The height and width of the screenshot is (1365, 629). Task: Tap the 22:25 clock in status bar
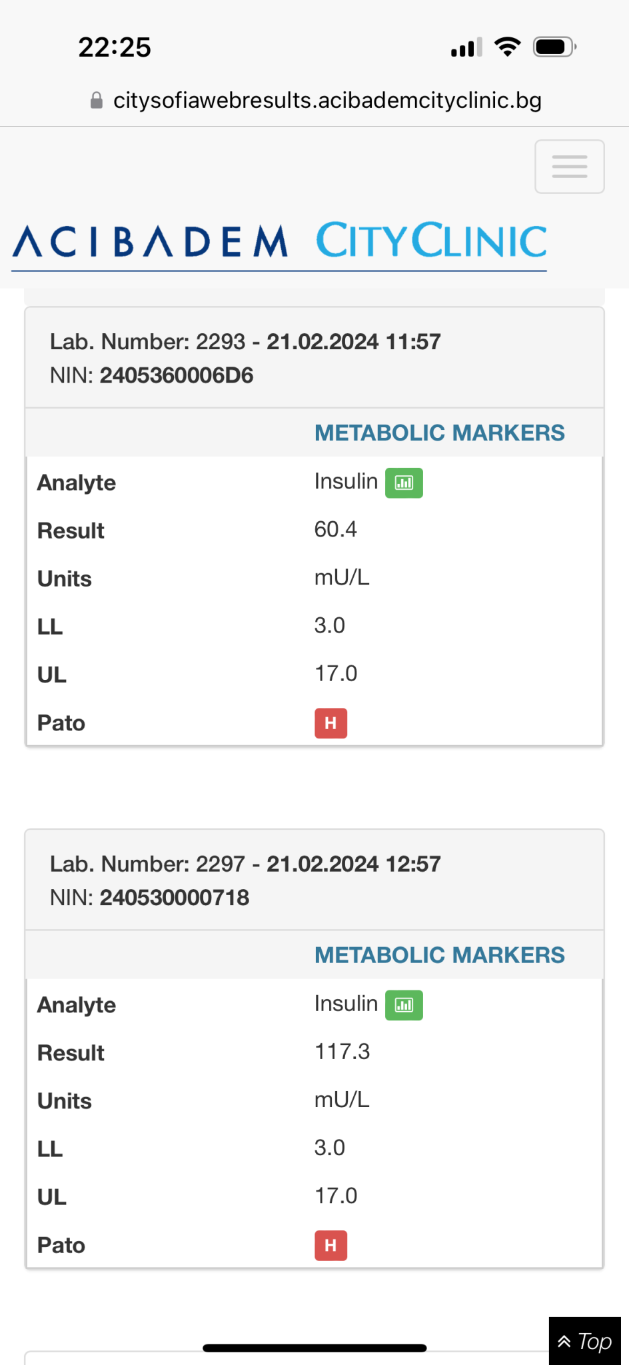(115, 47)
